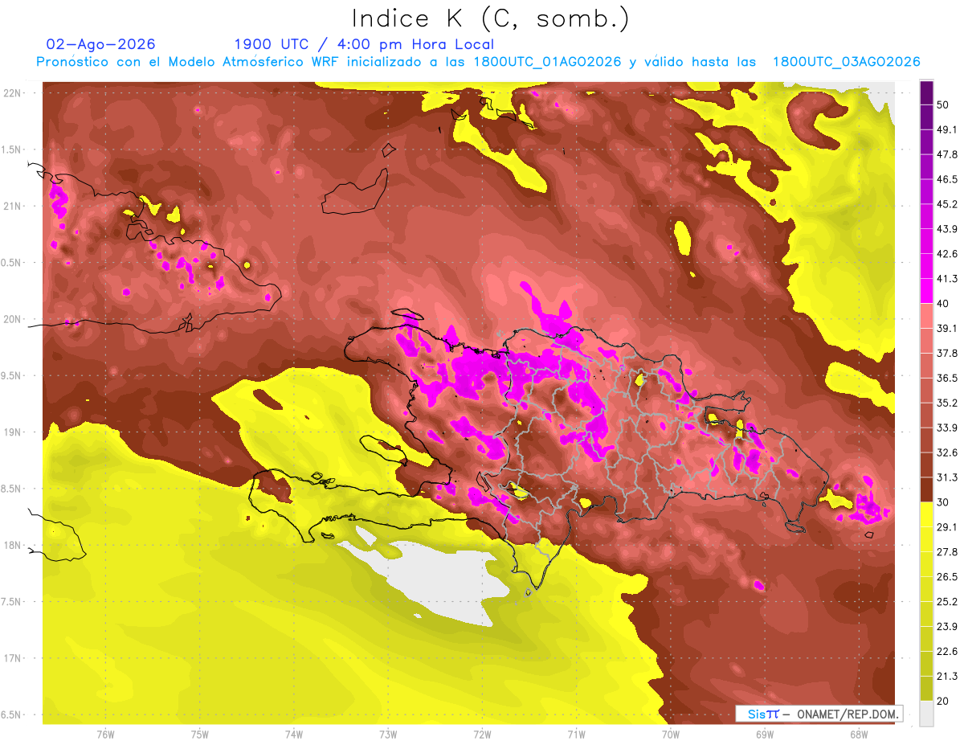Click the longitude label '71W'
This screenshot has height=745, width=964.
coord(576,735)
